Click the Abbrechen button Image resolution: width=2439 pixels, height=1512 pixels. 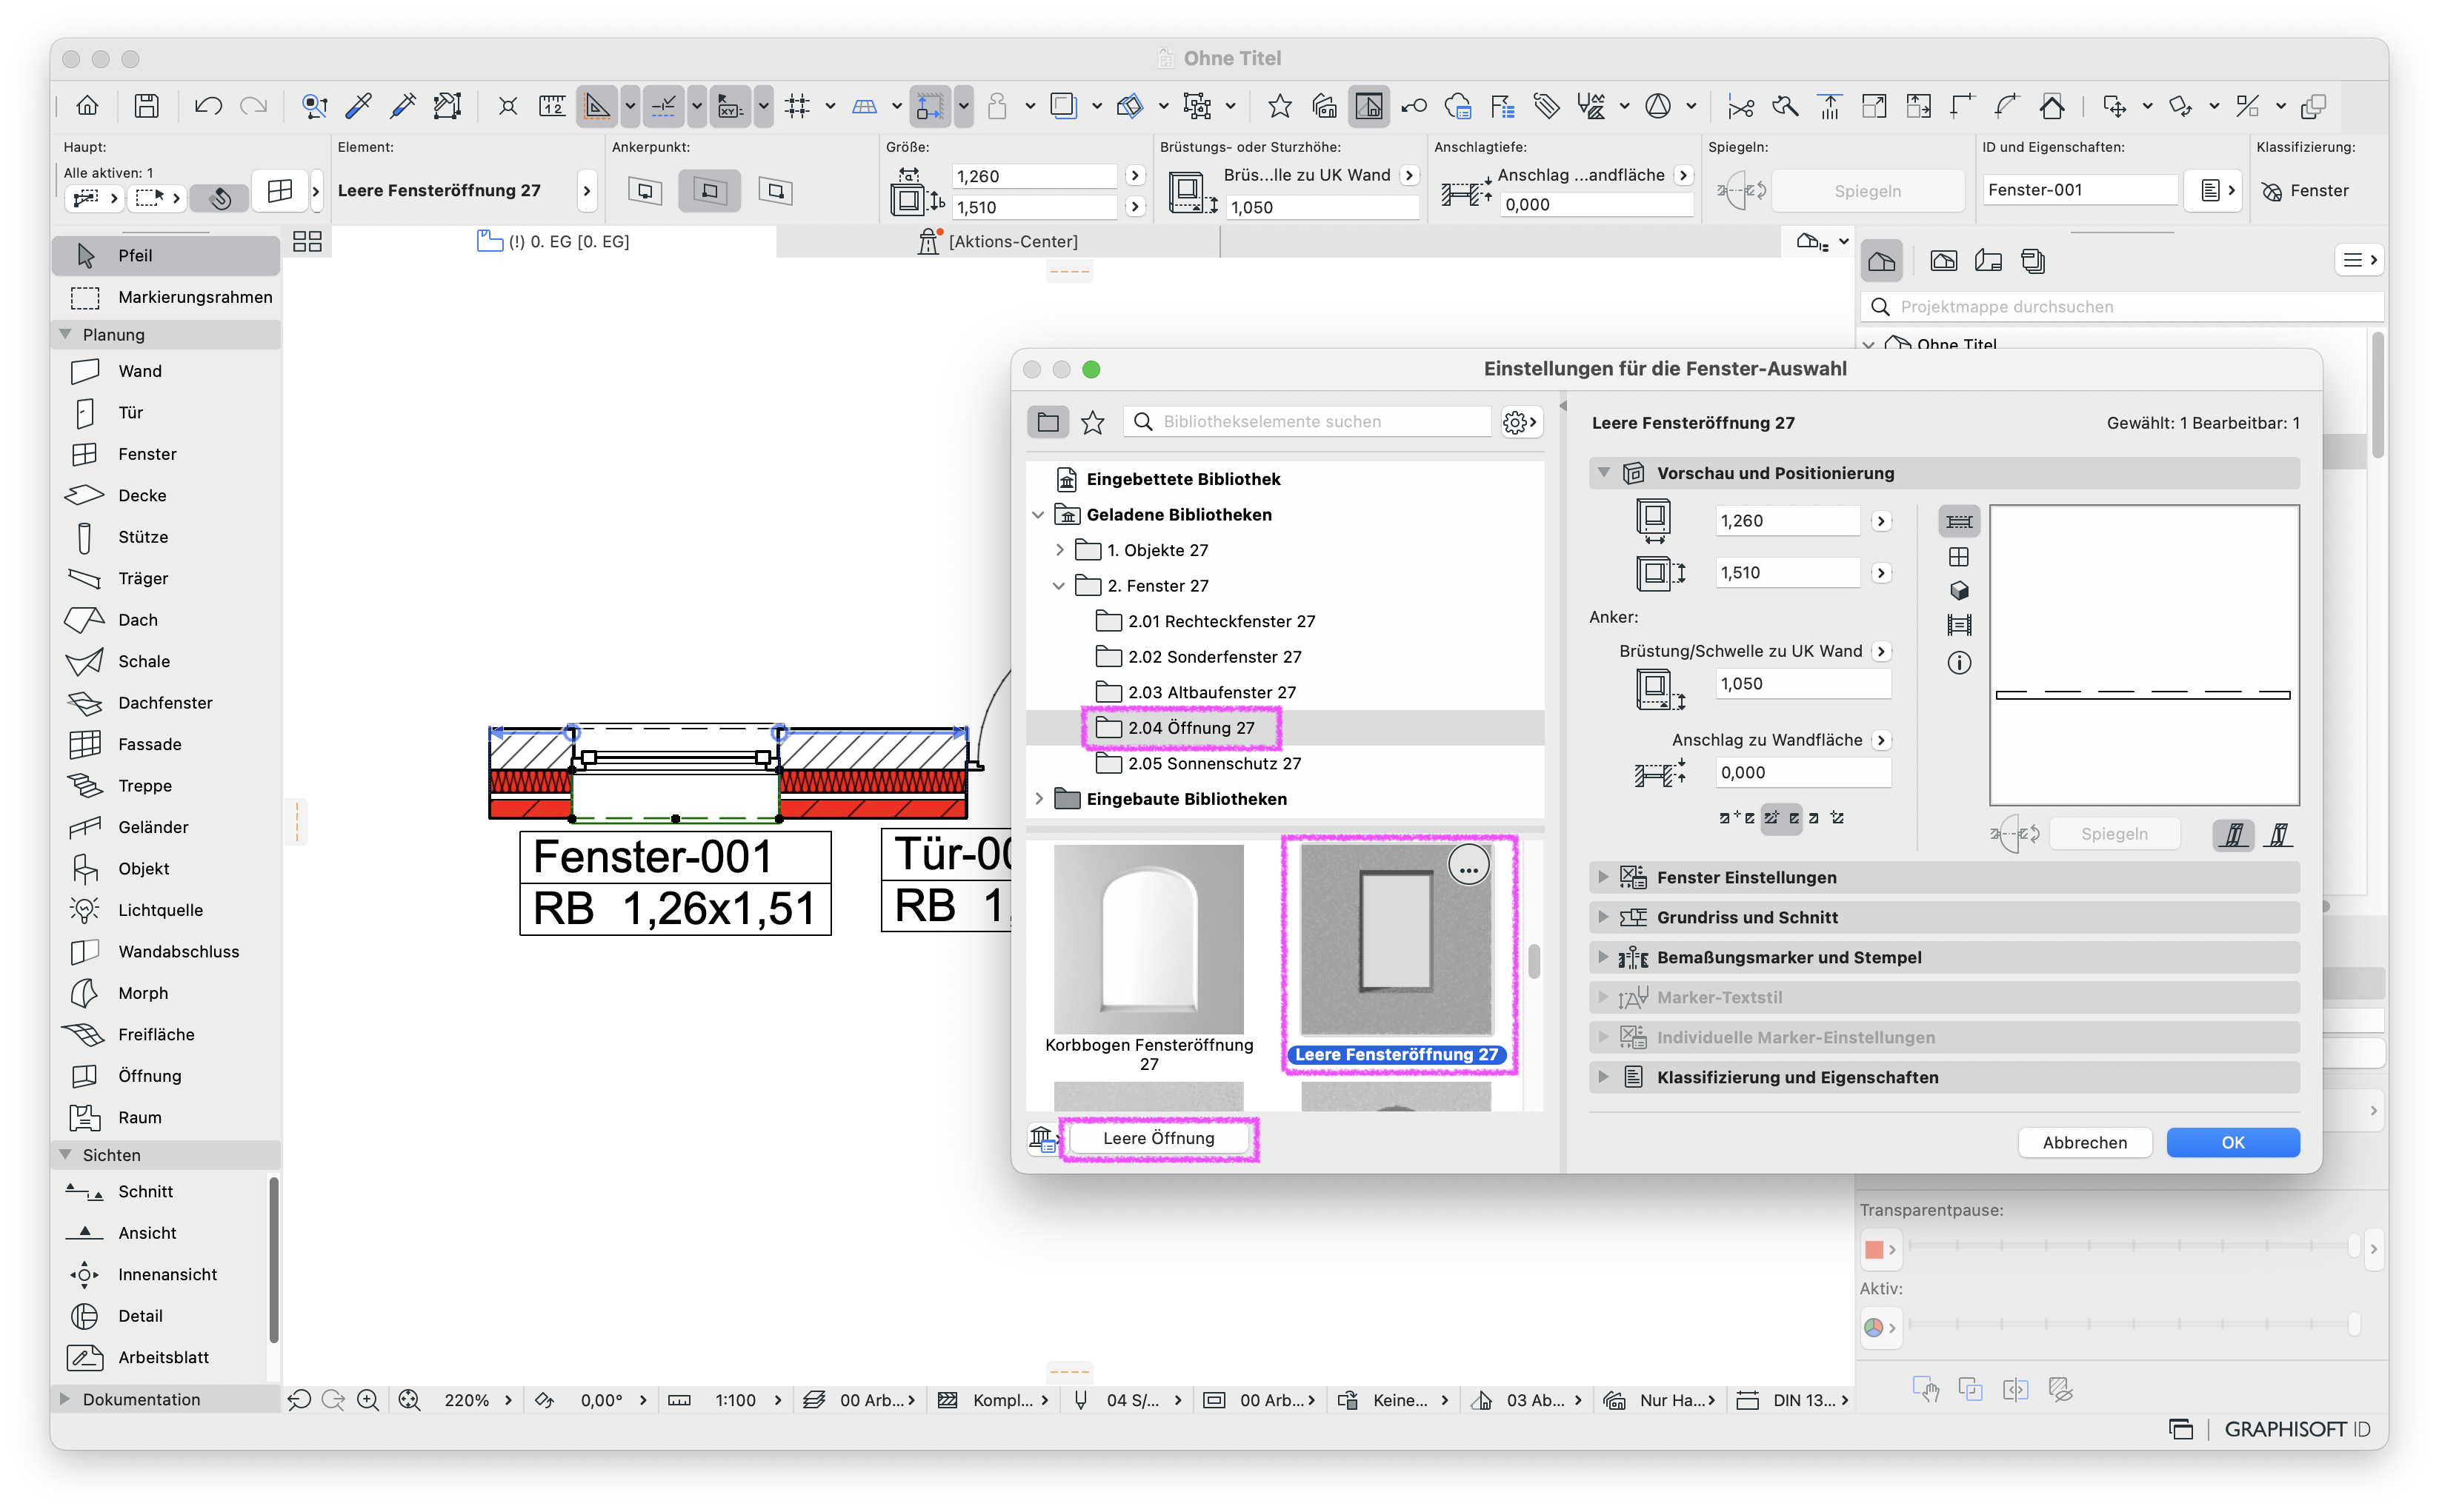(2084, 1142)
